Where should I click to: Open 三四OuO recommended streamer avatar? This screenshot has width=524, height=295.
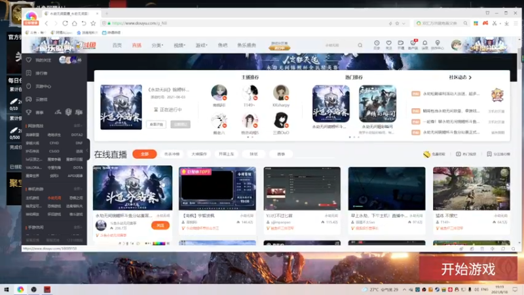click(281, 121)
